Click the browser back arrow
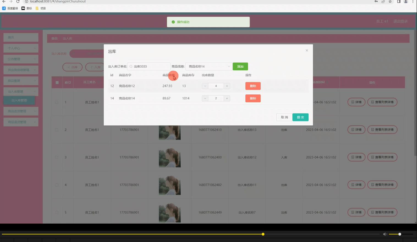Screen dimensions: 417x242 (4, 1)
